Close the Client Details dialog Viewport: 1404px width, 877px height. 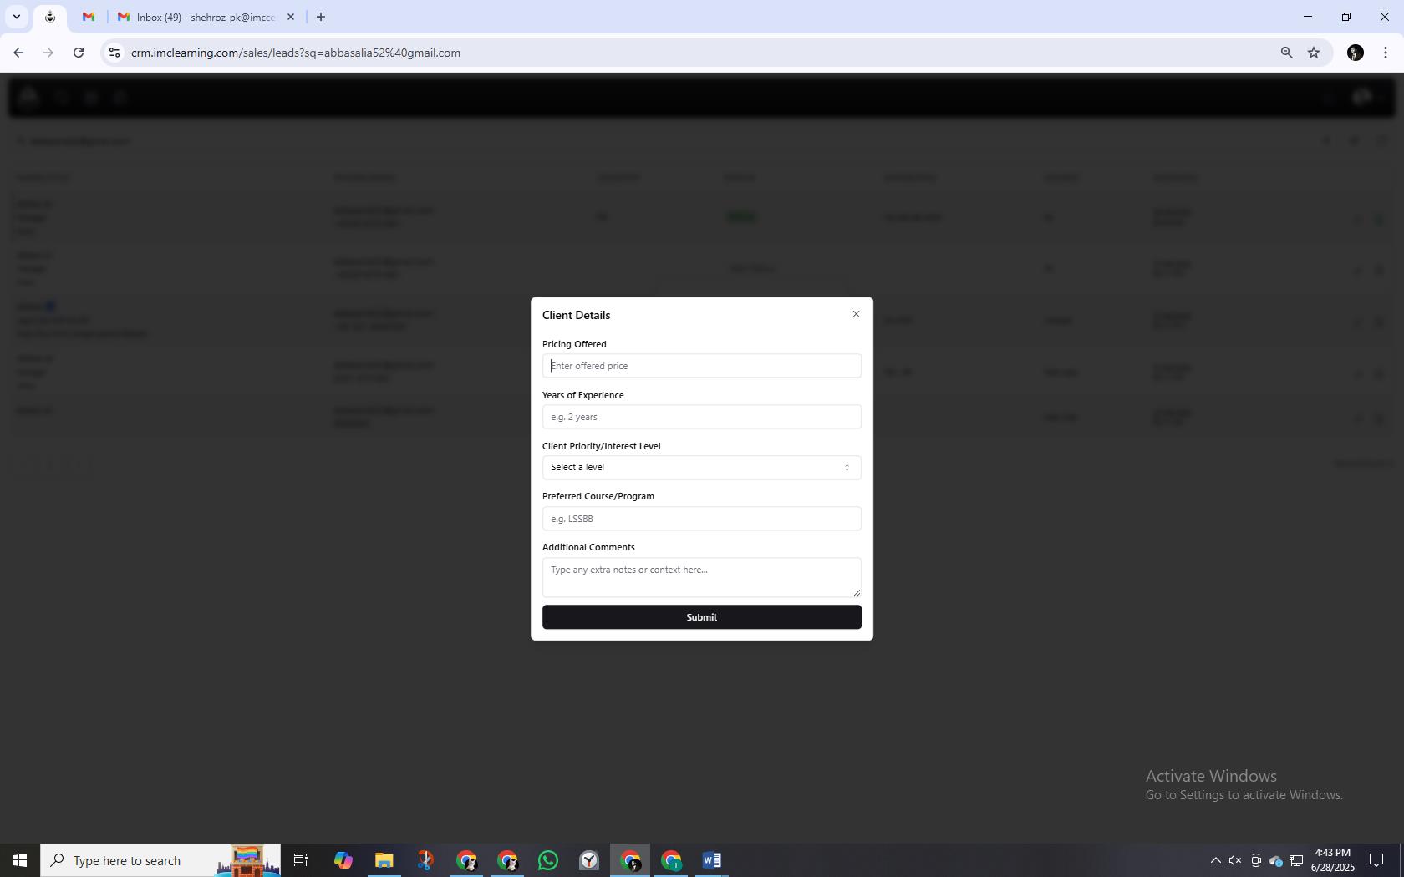coord(856,314)
